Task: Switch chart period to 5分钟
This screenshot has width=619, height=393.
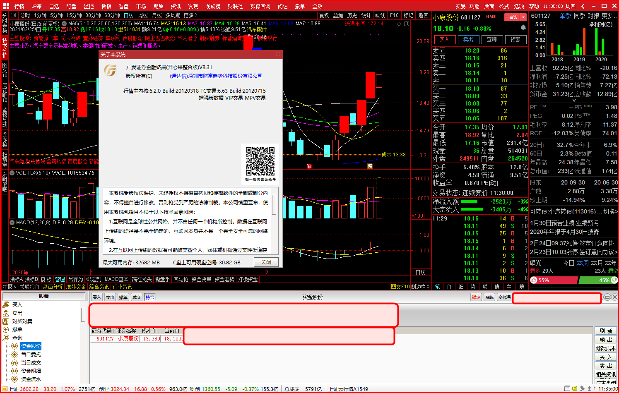Action: tap(56, 15)
